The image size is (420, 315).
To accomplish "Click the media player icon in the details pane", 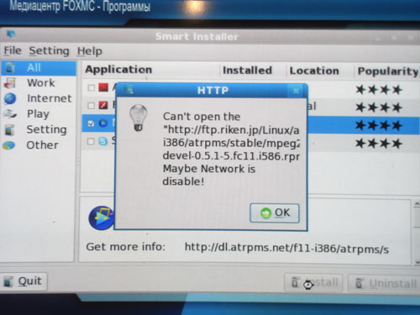I will 102,218.
